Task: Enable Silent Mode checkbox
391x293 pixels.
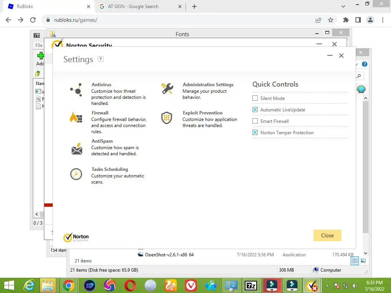Action: click(255, 98)
